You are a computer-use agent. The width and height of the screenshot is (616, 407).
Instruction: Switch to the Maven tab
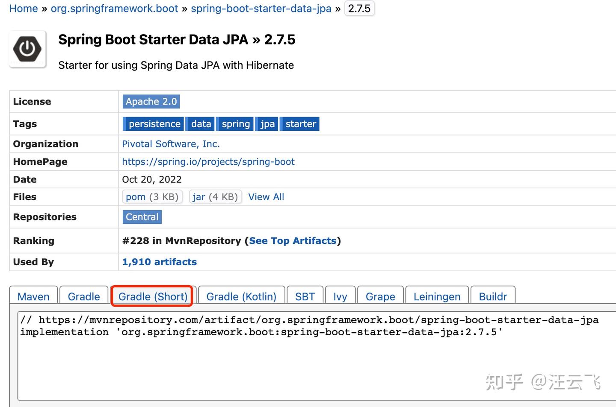point(33,296)
